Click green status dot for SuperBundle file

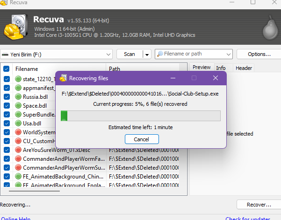[x=18, y=114]
